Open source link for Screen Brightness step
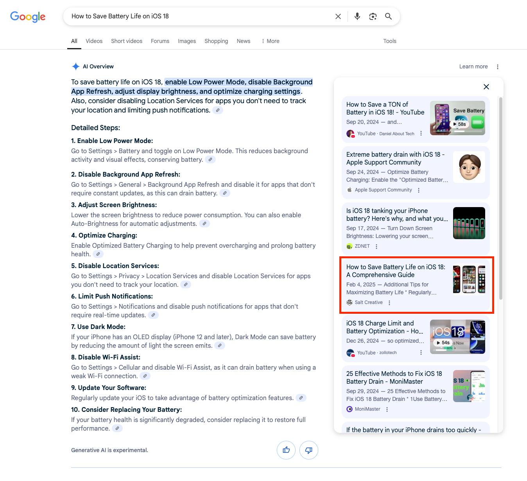Screen dimensions: 527x481 point(204,224)
